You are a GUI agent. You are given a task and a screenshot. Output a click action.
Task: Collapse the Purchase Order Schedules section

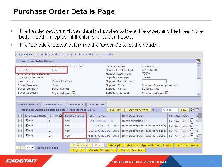[x=18, y=110]
